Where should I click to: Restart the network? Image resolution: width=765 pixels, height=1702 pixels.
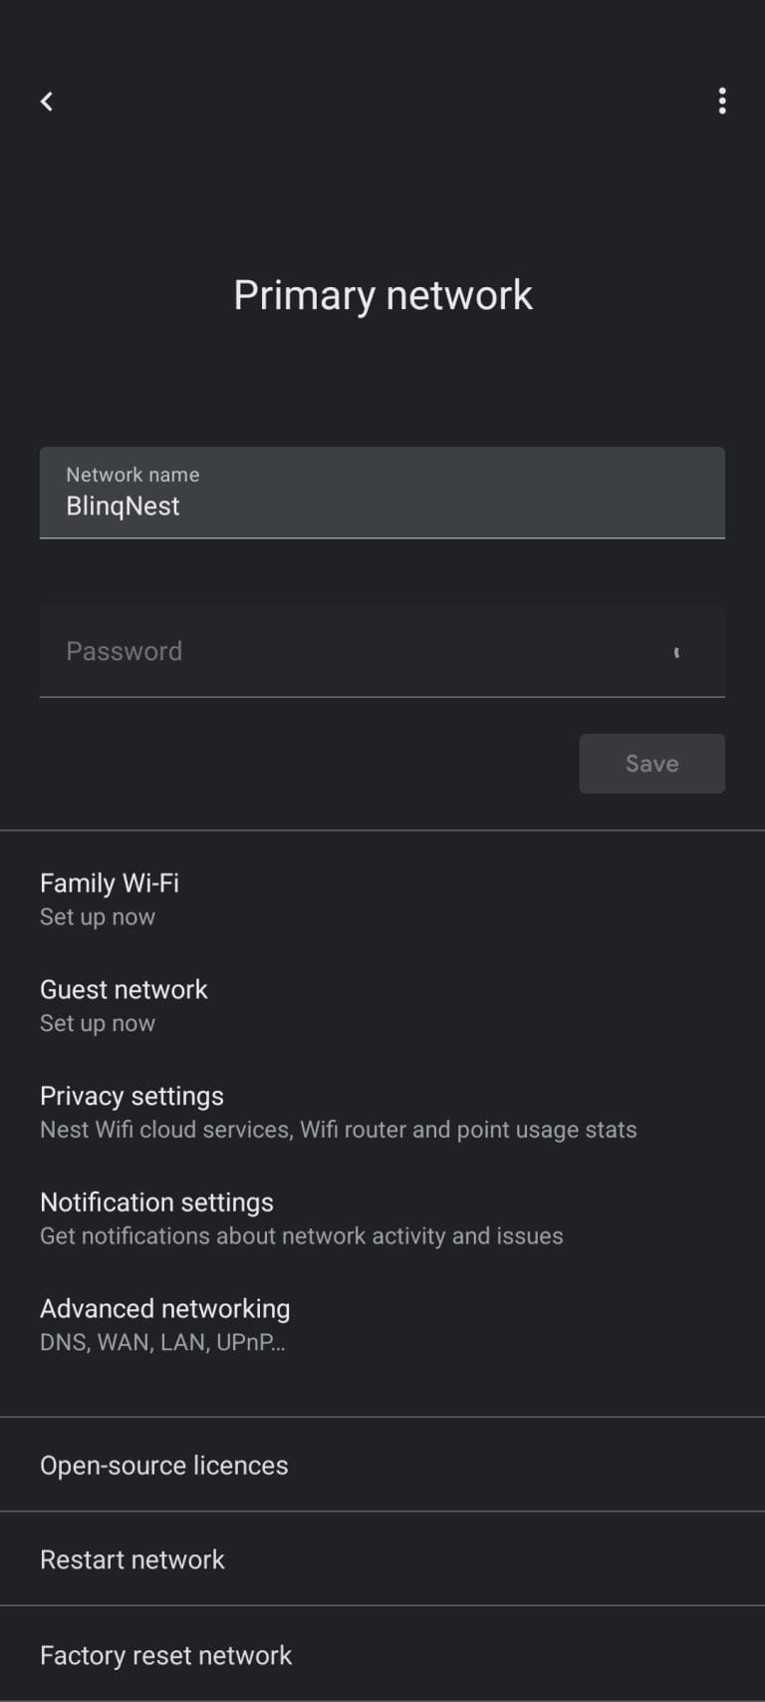131,1559
